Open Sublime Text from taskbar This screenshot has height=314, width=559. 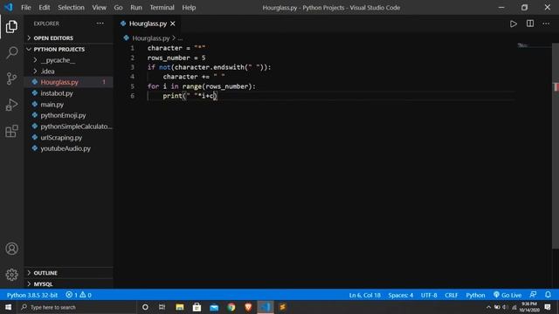(x=282, y=307)
